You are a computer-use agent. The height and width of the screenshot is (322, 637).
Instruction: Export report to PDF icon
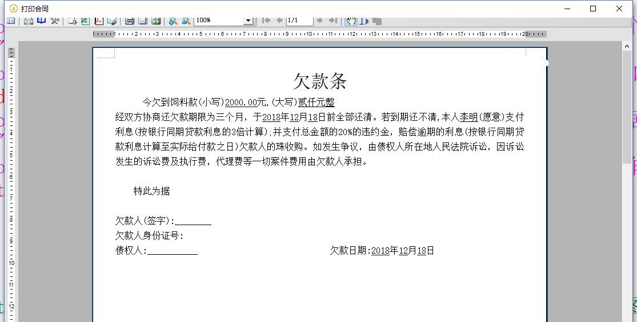(99, 21)
